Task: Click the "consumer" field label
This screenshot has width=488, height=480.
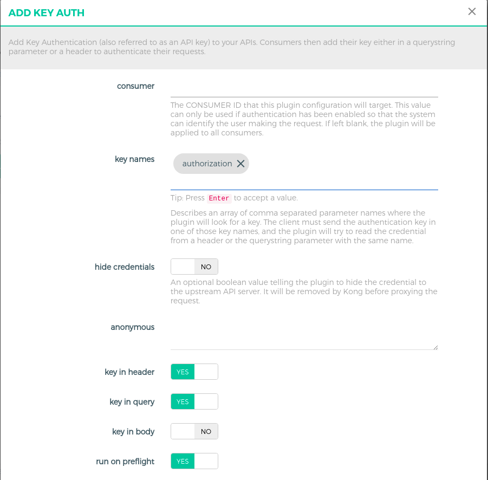Action: 135,86
